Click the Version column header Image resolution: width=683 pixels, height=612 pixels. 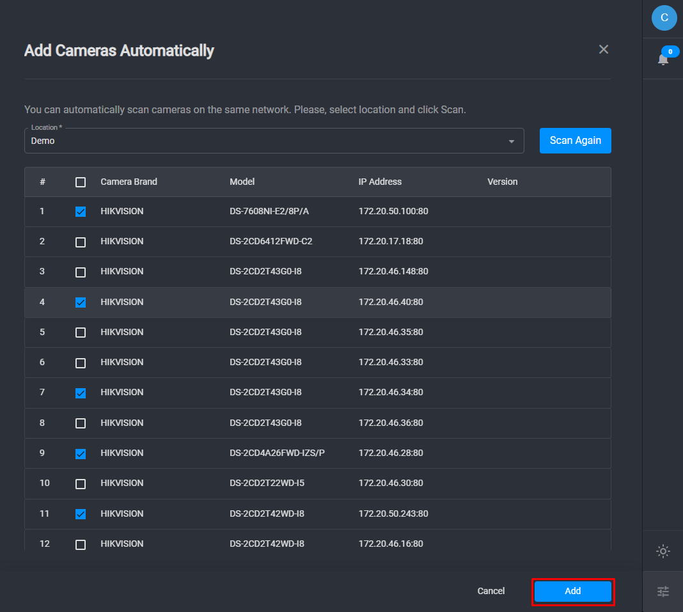tap(502, 182)
